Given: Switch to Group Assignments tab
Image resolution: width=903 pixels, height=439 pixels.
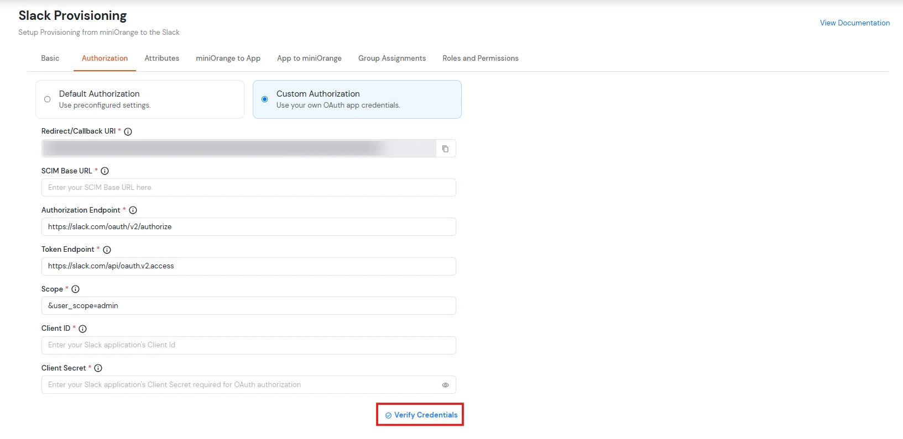Looking at the screenshot, I should [x=392, y=58].
